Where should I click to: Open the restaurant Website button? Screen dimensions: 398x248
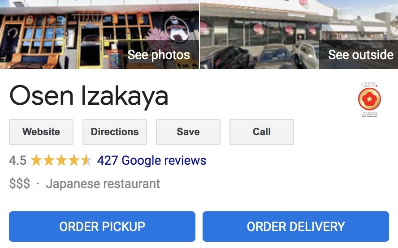41,132
